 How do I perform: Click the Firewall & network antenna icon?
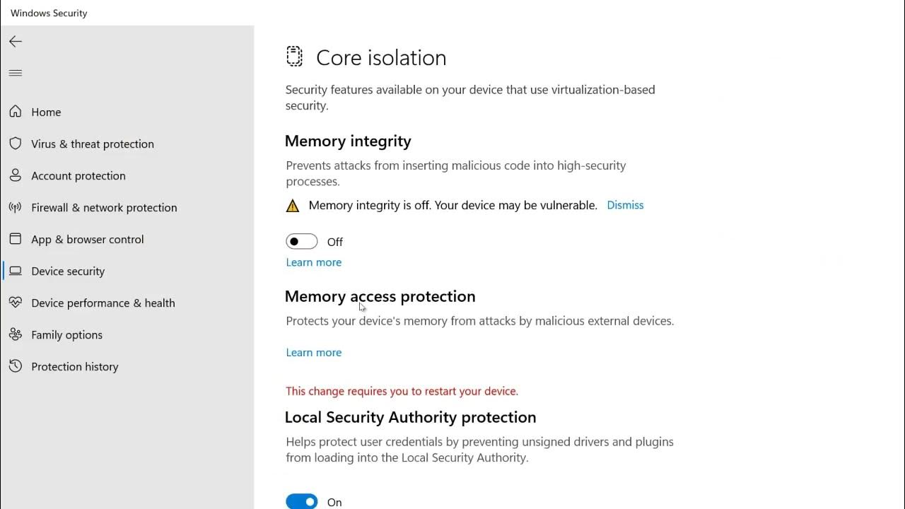point(16,207)
